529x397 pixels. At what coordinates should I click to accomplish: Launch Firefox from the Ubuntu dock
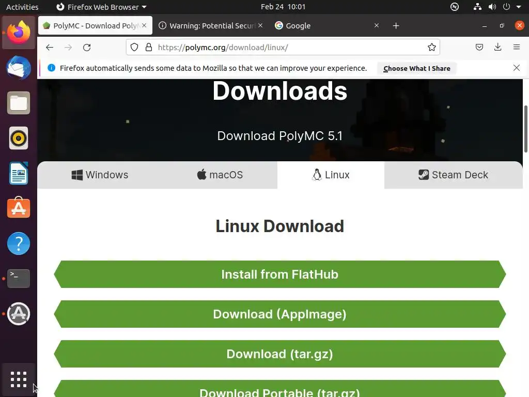click(19, 33)
